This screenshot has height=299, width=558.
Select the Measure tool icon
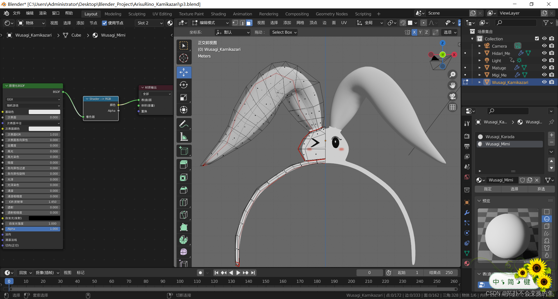(x=184, y=137)
